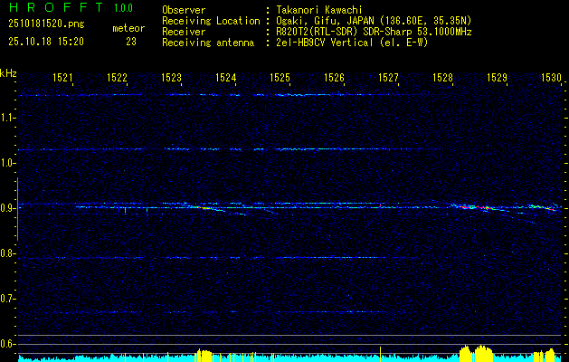Select version number 1.0.0
This screenshot has height=362, width=569.
coord(123,7)
